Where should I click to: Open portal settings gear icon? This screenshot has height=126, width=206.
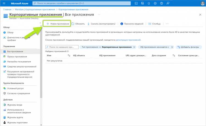click(155, 3)
